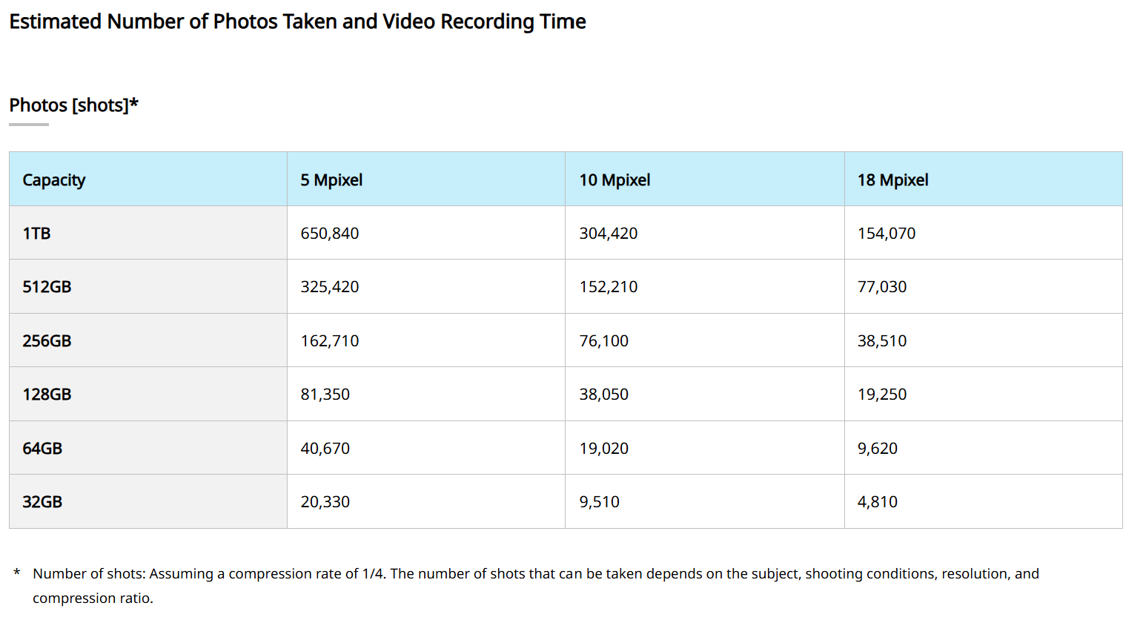Click the 18 Mpixel column header
Image resolution: width=1143 pixels, height=620 pixels.
892,180
